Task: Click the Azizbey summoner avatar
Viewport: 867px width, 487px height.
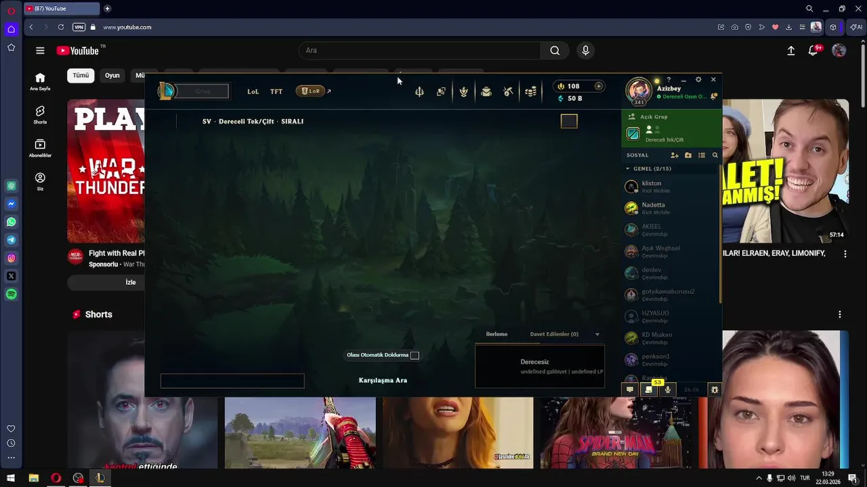Action: pyautogui.click(x=638, y=91)
